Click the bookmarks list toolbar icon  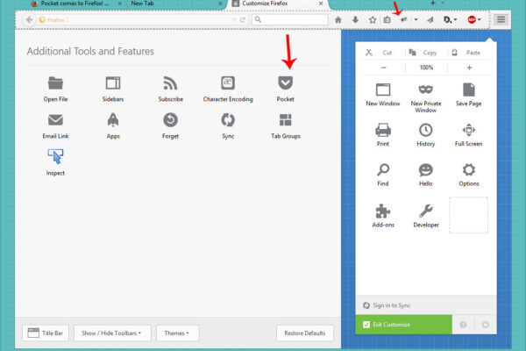[387, 20]
